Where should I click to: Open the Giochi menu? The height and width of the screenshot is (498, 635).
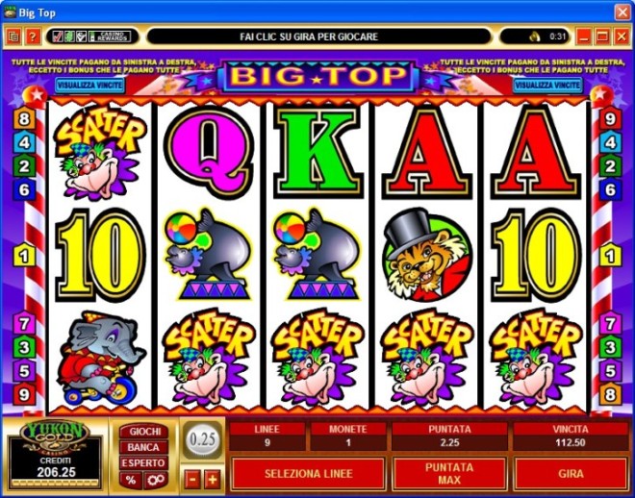tap(143, 432)
